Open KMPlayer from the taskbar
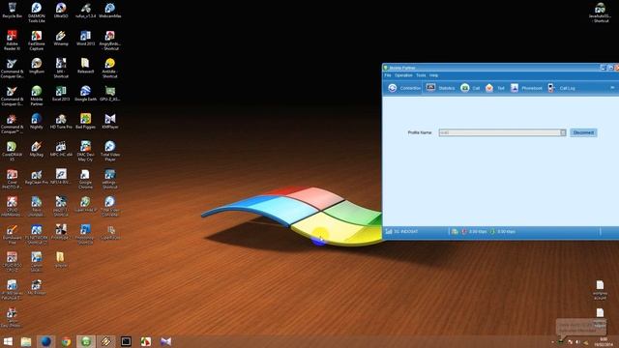Screen dimensions: 619x348 click(x=165, y=341)
